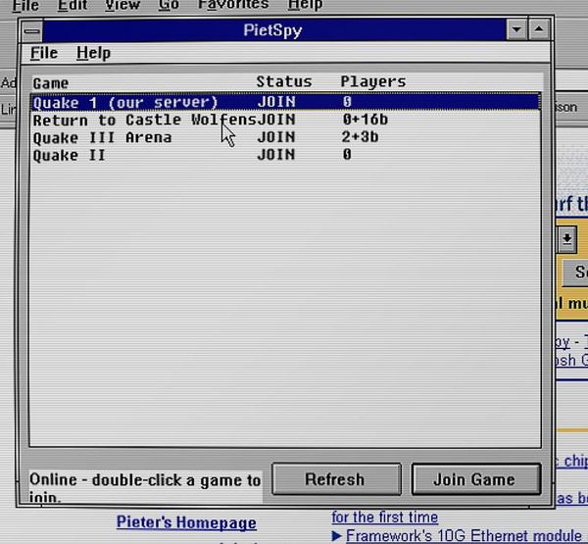Open the browser's Favorites menu

pyautogui.click(x=233, y=5)
